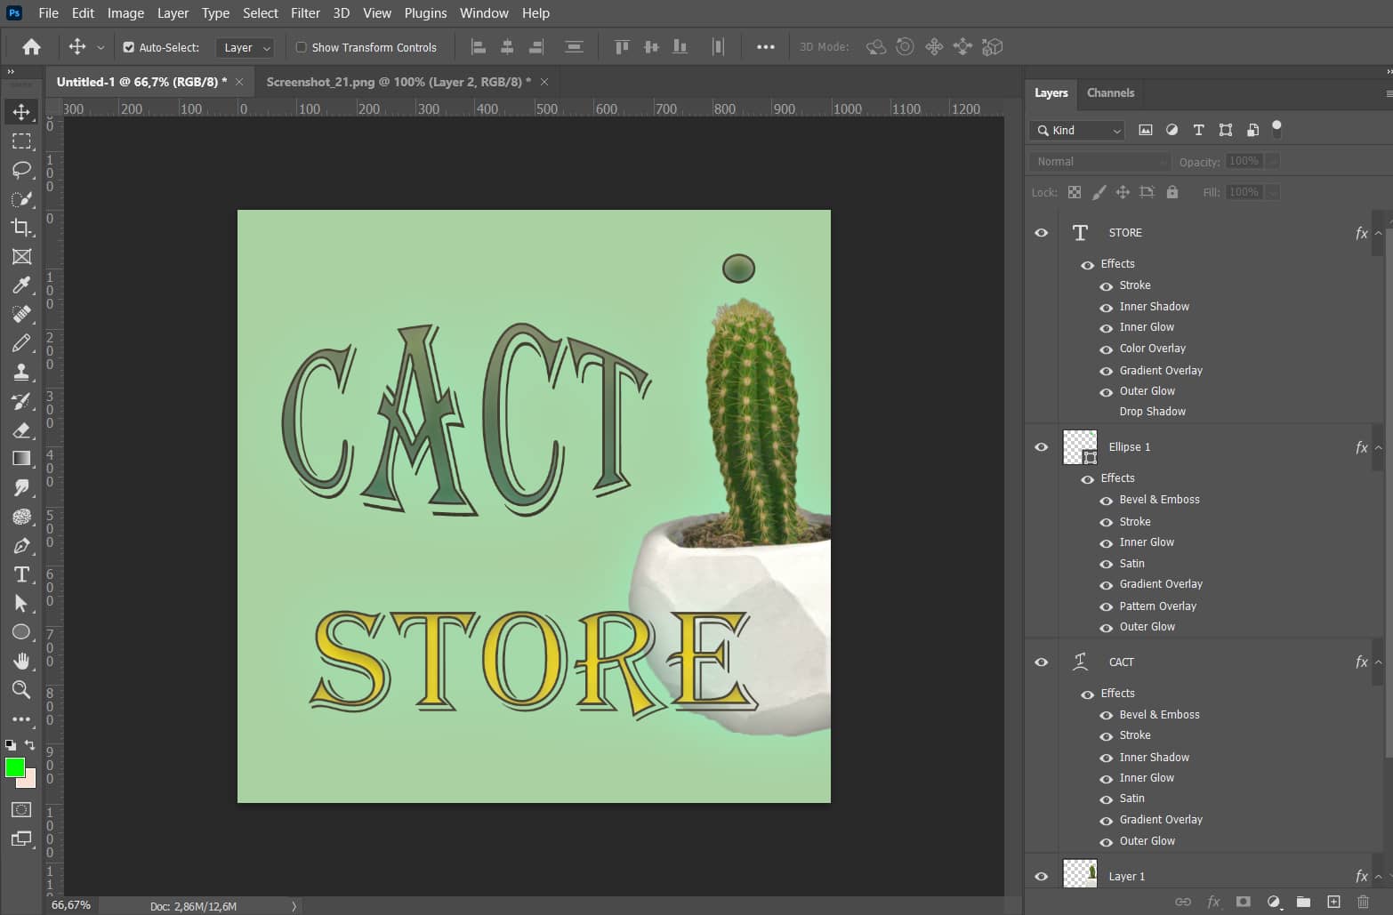Select the Eyedropper tool
Screen dimensions: 1393x915
pos(21,285)
